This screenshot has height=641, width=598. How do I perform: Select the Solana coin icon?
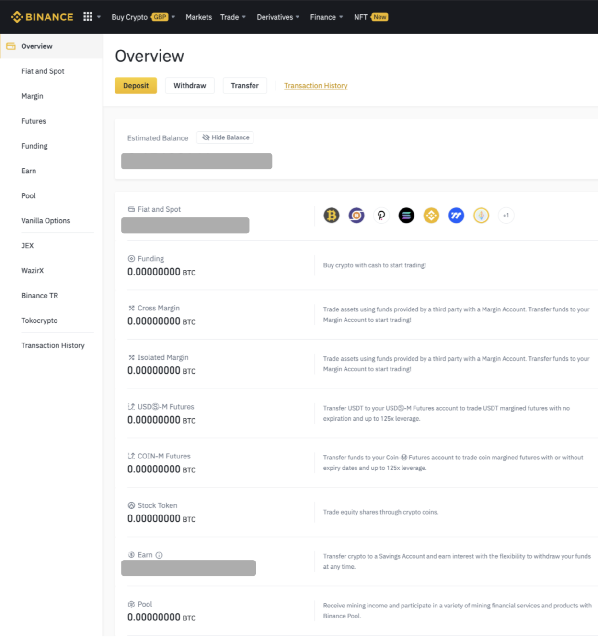coord(406,216)
